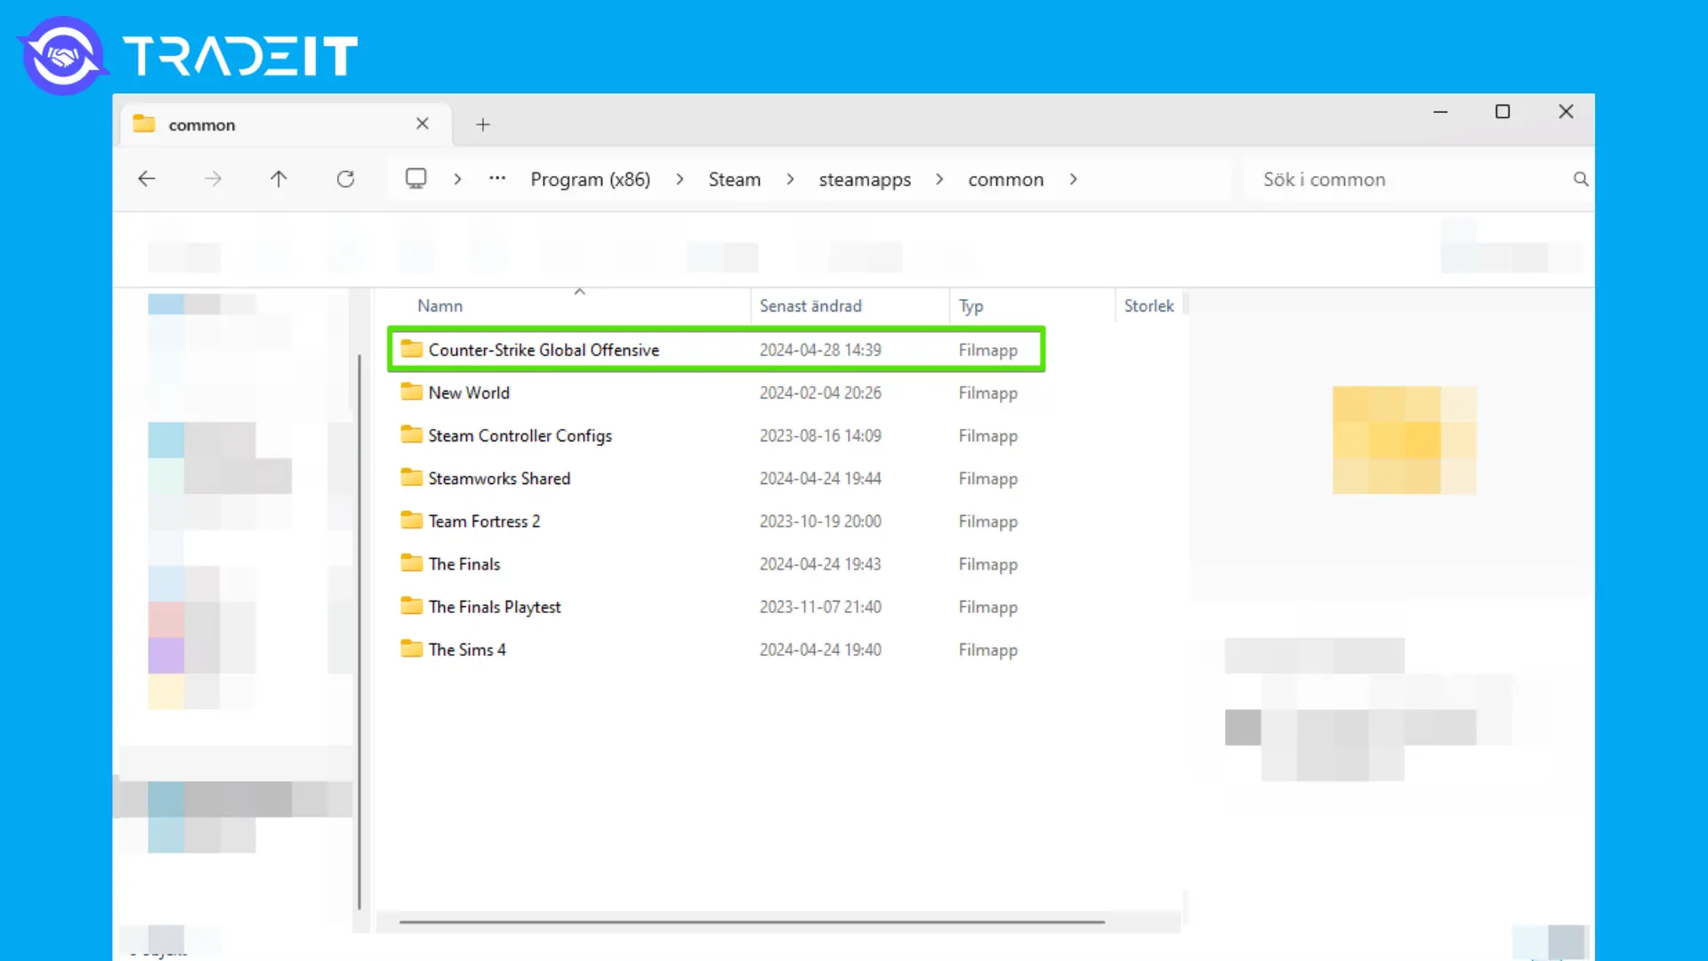Expand chevron after common breadcrumb
The width and height of the screenshot is (1708, 961).
1074,179
